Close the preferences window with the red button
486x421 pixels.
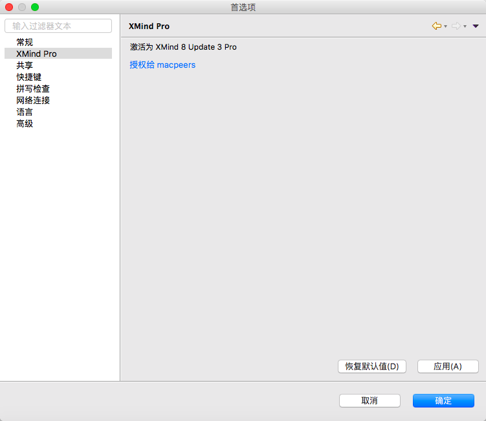(x=9, y=7)
